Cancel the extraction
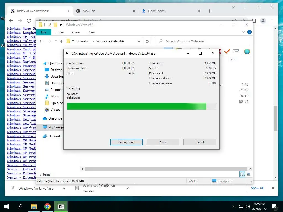The image size is (283, 212). coord(199,142)
